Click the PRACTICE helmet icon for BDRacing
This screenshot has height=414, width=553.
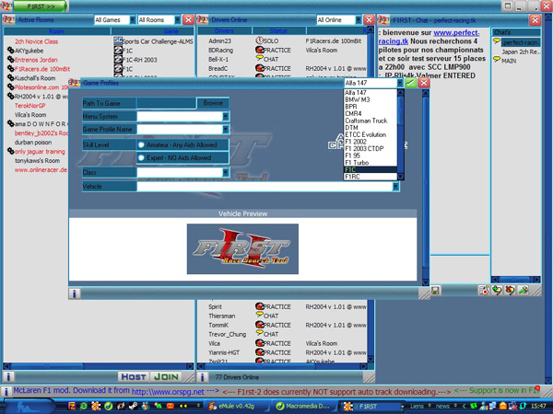(260, 50)
